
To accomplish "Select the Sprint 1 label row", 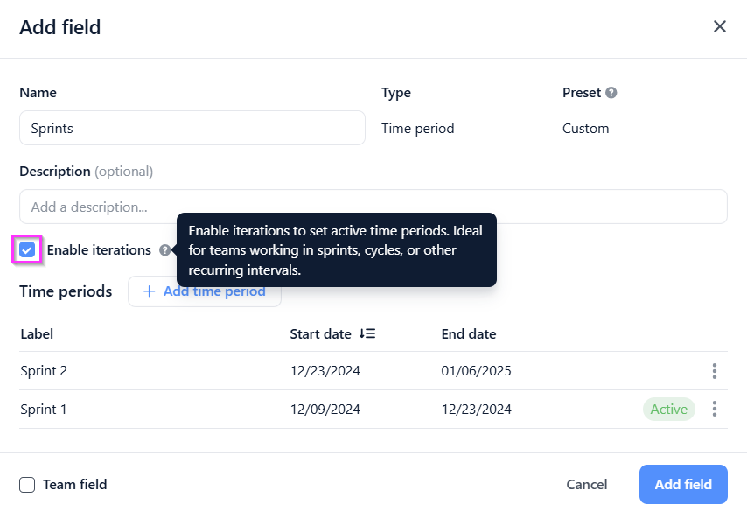I will 373,409.
